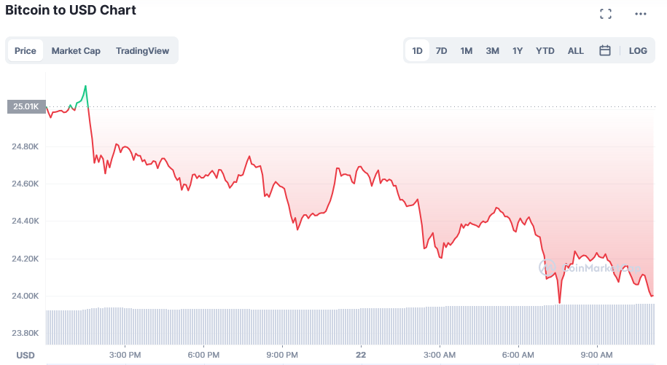The height and width of the screenshot is (365, 667).
Task: Switch to the 3M time range
Action: [x=492, y=50]
